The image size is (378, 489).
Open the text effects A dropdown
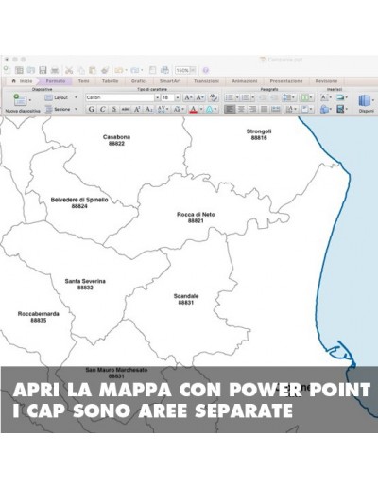pyautogui.click(x=212, y=109)
